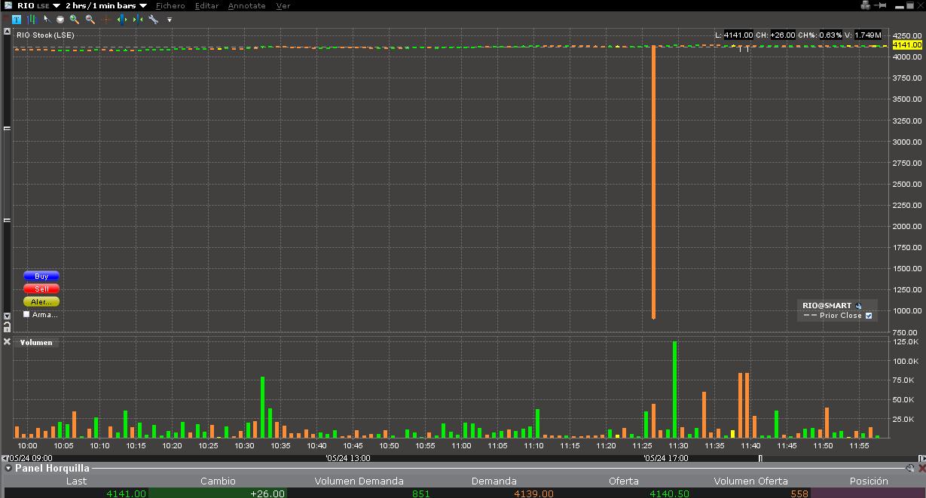Select the arrow pointer tool
This screenshot has height=498, width=926.
pyautogui.click(x=47, y=20)
